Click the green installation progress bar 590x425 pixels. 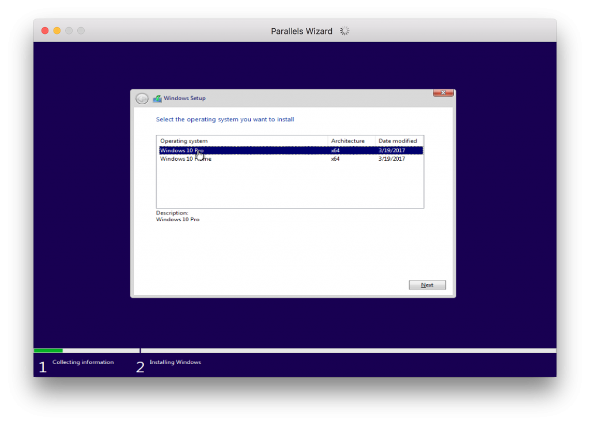tap(48, 350)
